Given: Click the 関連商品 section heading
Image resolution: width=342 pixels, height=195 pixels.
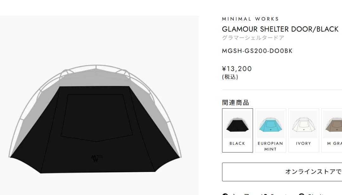Looking at the screenshot, I should tap(236, 102).
